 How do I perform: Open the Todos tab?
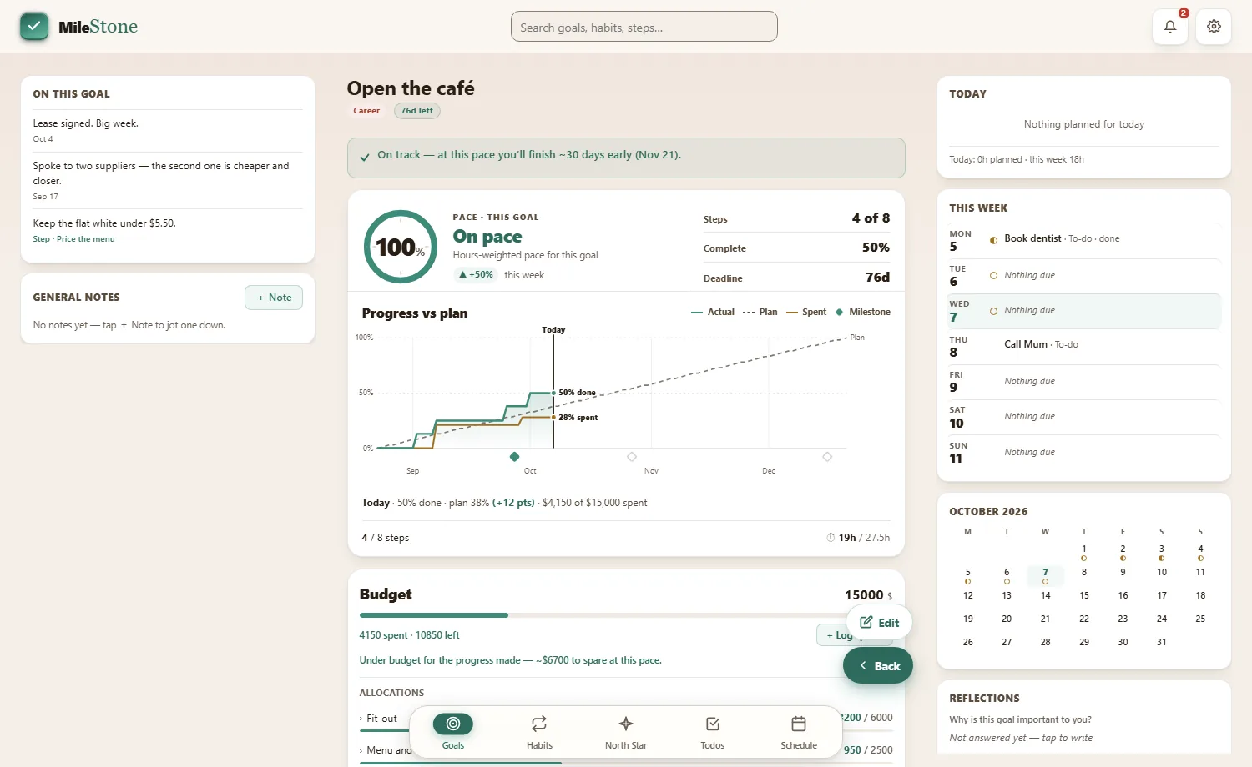coord(713,732)
